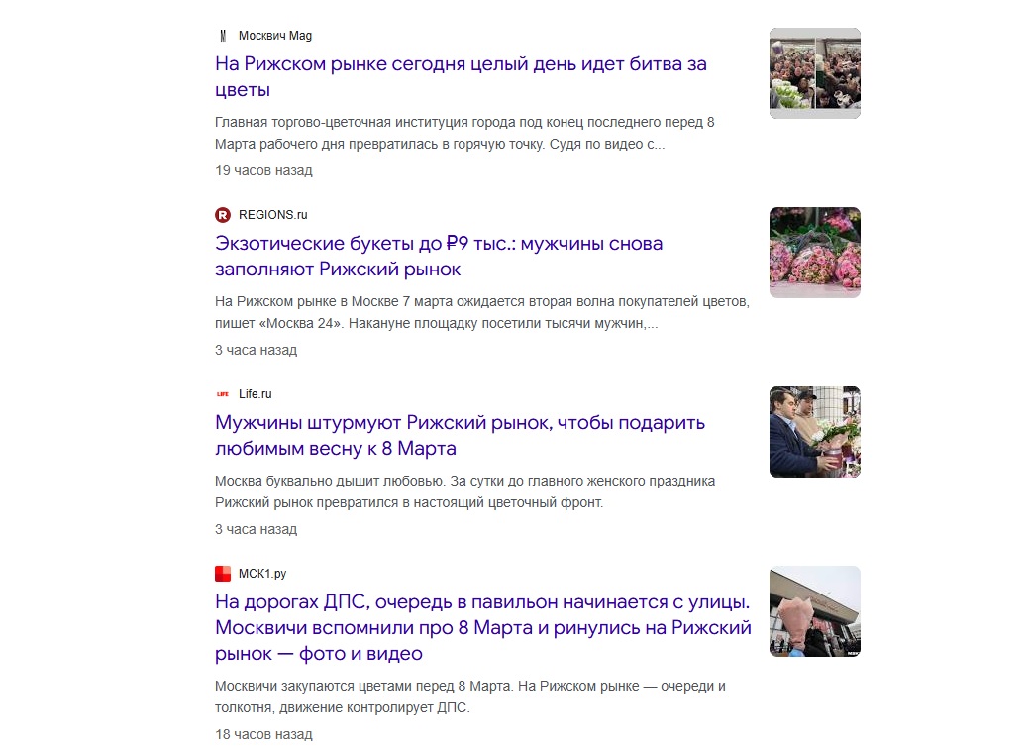Click the snippet starting Главная торгово-цветочная институция
Image resolution: width=1030 pixels, height=756 pixels.
click(x=464, y=134)
